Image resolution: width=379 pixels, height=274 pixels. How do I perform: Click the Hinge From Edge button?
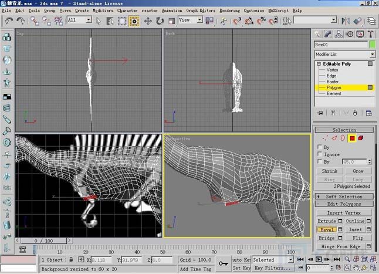(341, 246)
